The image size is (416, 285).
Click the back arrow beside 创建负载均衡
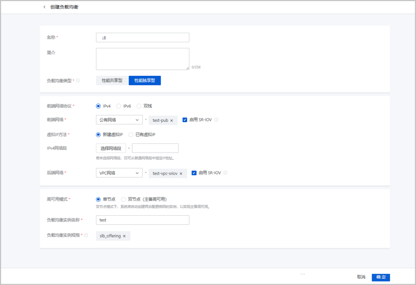pyautogui.click(x=44, y=7)
